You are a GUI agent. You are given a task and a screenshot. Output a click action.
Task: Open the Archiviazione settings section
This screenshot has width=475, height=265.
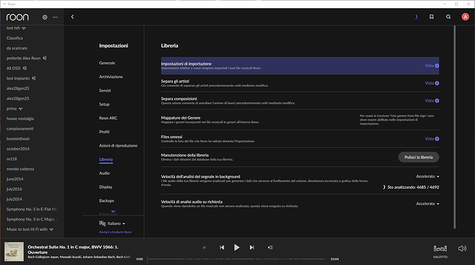pos(111,77)
